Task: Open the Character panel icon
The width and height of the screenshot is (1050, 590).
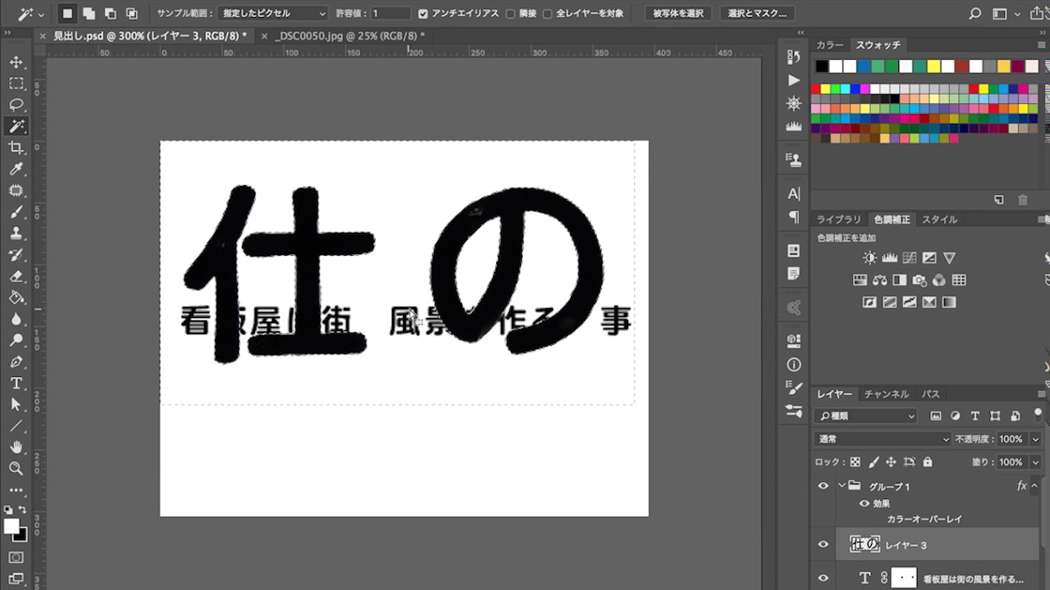Action: 793,194
